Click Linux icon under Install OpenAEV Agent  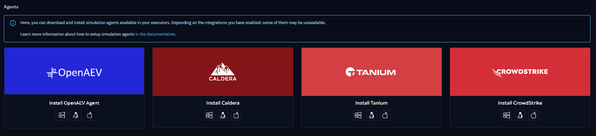point(76,115)
